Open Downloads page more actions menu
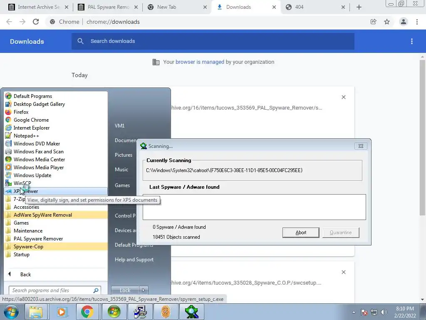The height and width of the screenshot is (320, 426). 412,41
